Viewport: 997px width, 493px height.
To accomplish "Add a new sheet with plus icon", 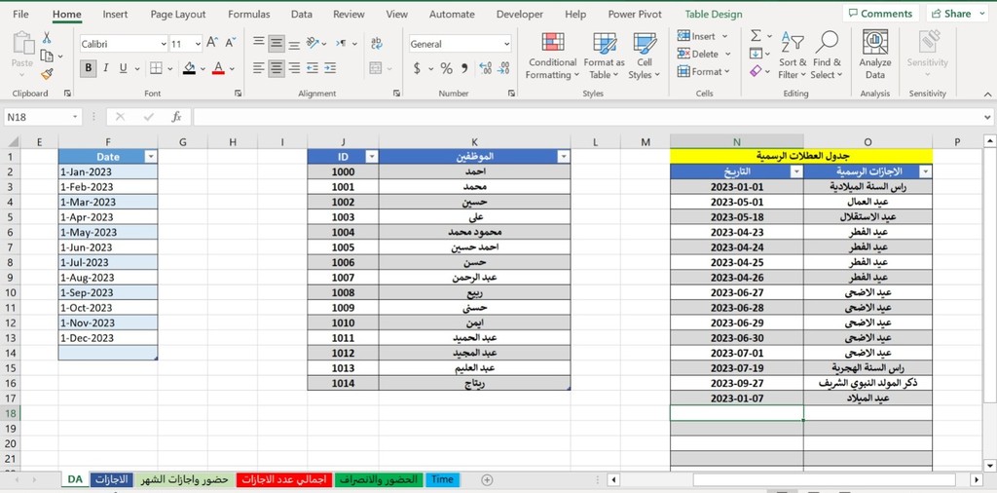I will 487,479.
